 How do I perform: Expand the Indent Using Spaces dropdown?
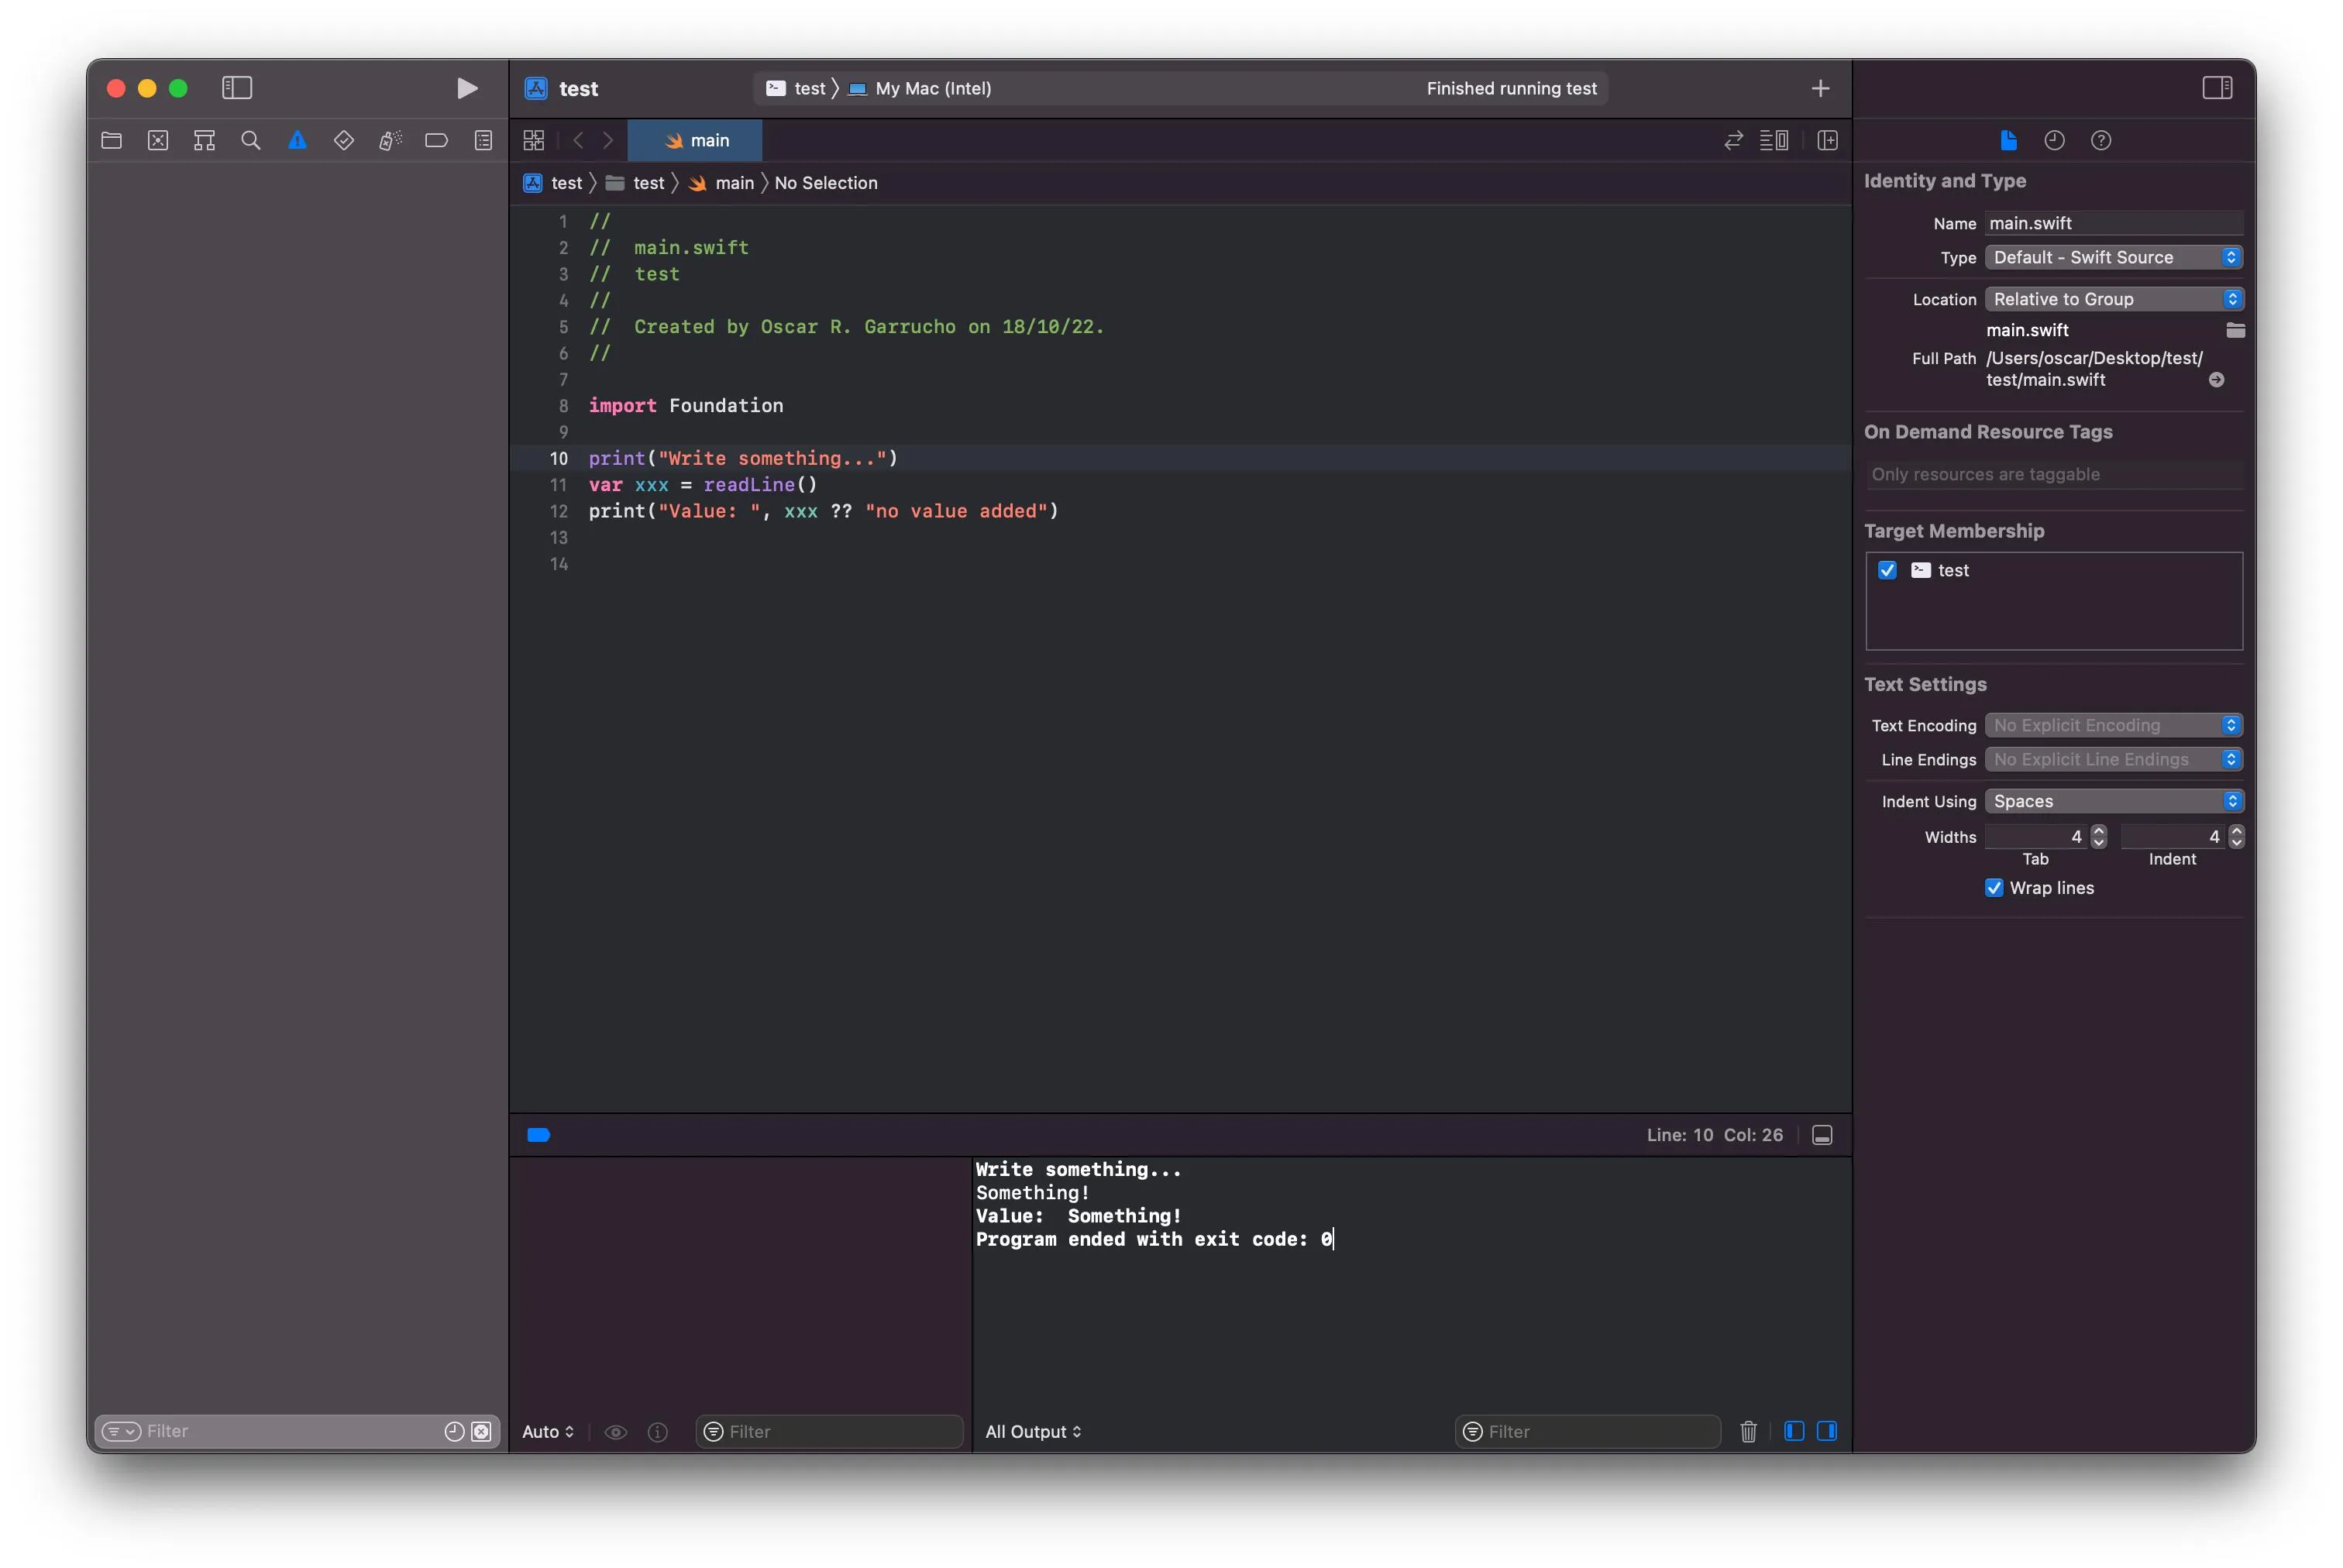tap(2112, 801)
